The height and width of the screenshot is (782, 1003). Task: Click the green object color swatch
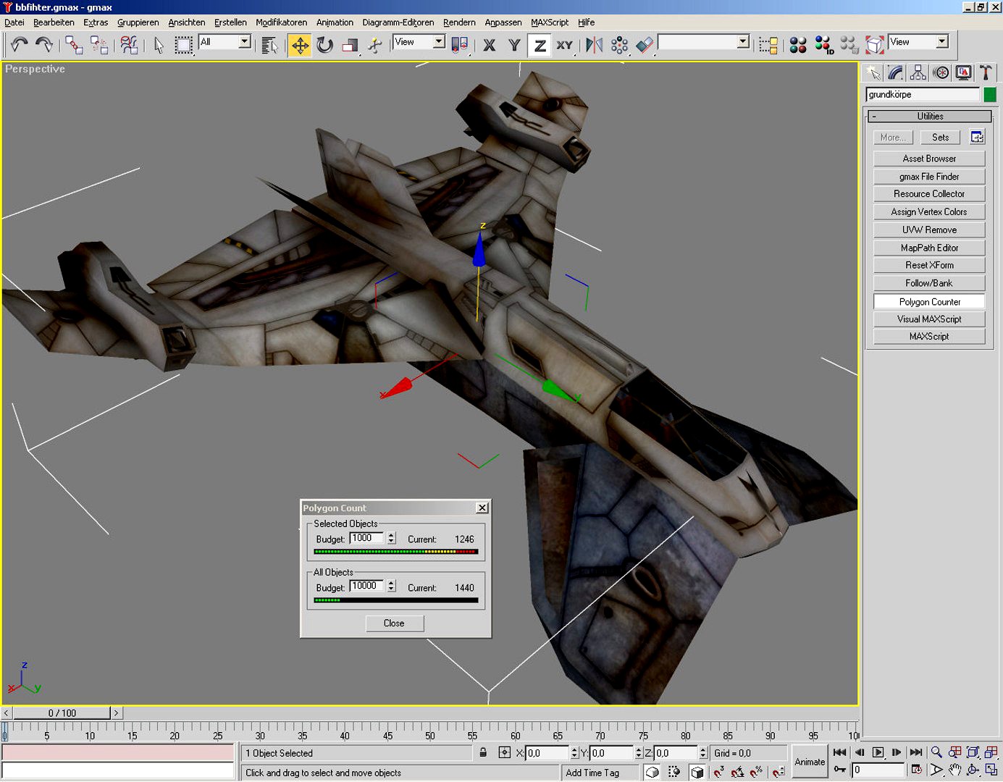tap(989, 95)
